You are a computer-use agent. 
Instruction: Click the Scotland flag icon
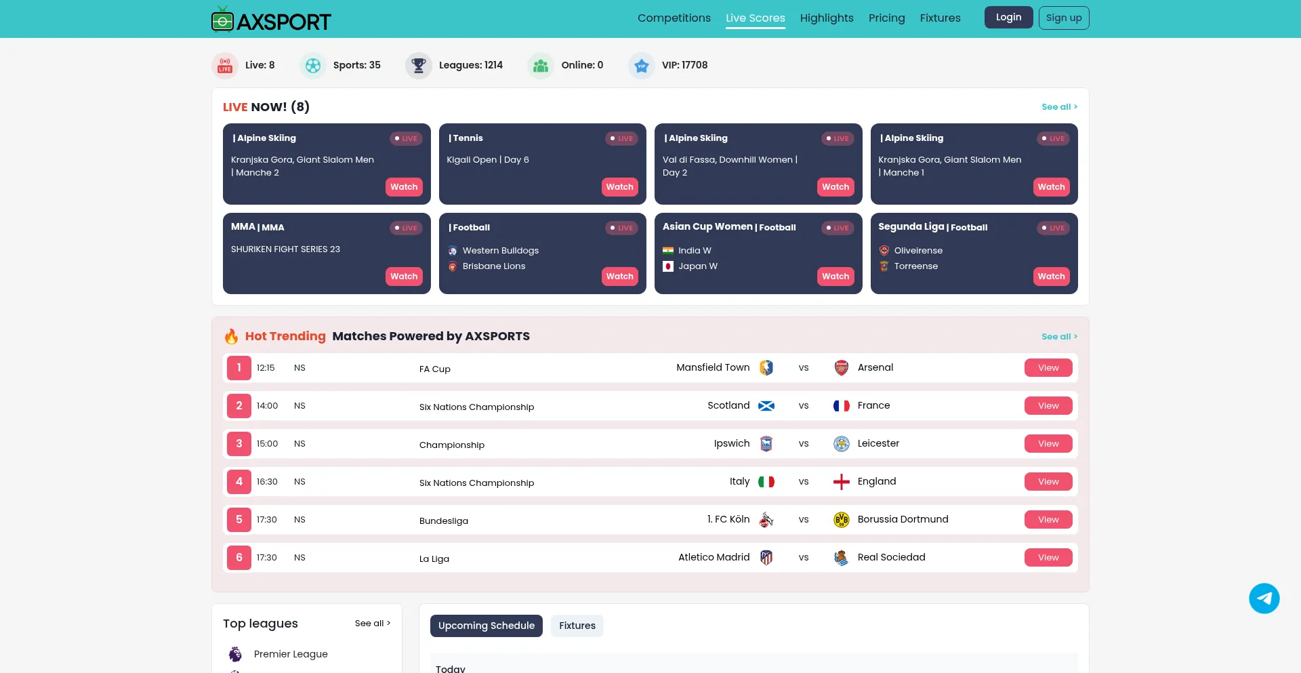coord(766,406)
